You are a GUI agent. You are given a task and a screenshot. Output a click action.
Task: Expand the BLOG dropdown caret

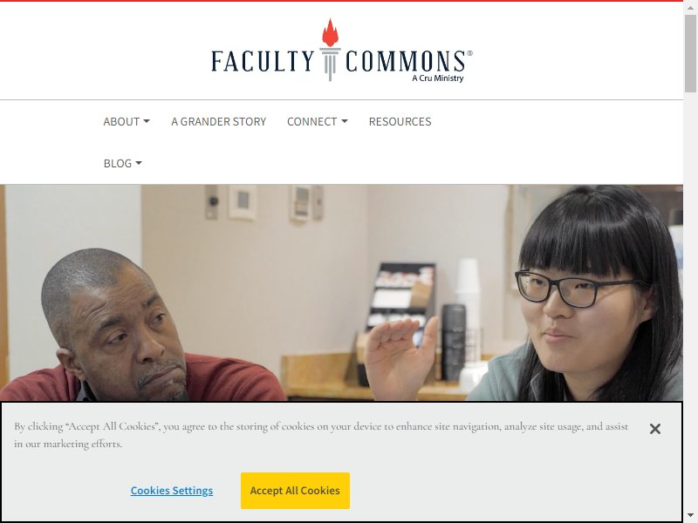pyautogui.click(x=139, y=163)
